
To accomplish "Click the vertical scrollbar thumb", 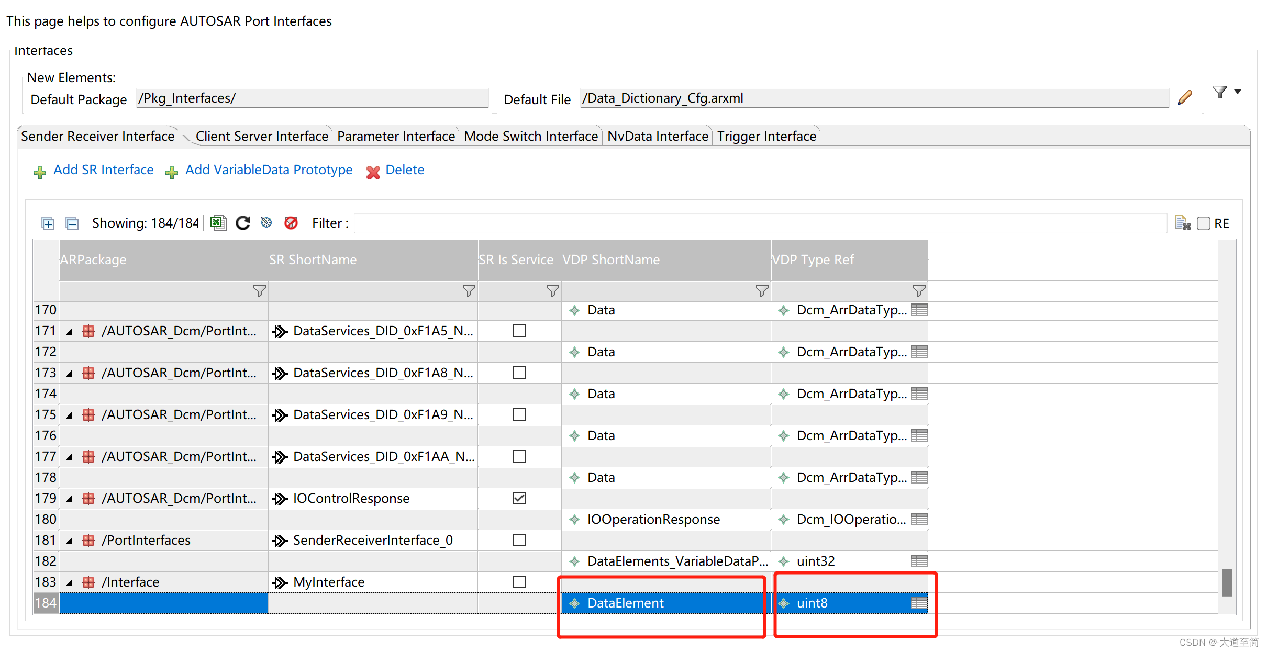I will (x=1226, y=582).
